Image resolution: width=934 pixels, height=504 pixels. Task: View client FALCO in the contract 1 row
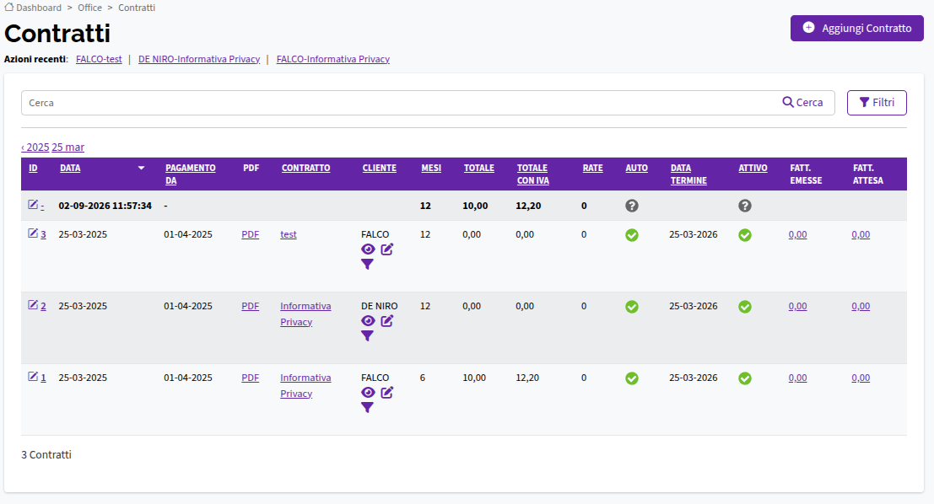tap(368, 393)
